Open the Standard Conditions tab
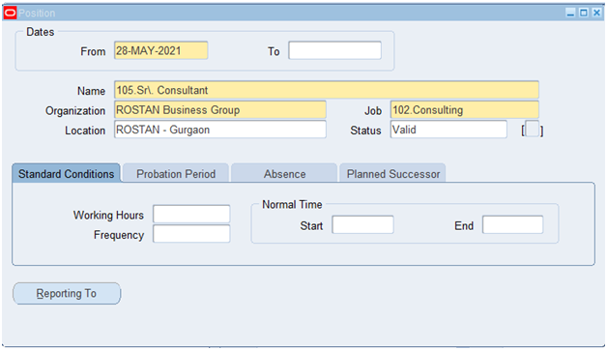Viewport: 607px width, 350px height. (66, 173)
